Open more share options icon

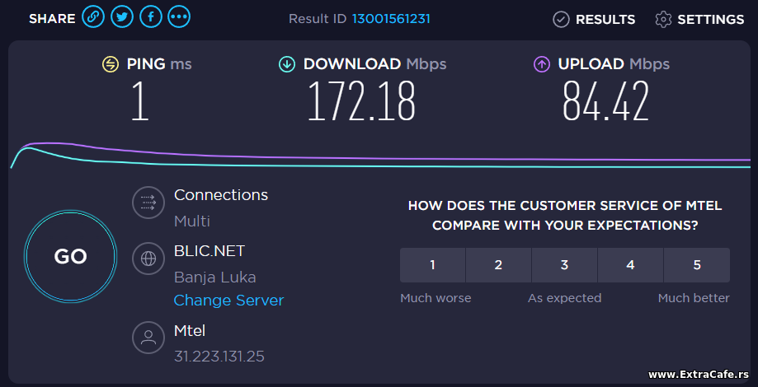[179, 18]
